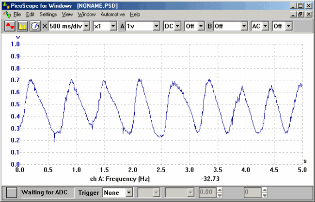Open the spectrum analyzer view

click(x=22, y=26)
